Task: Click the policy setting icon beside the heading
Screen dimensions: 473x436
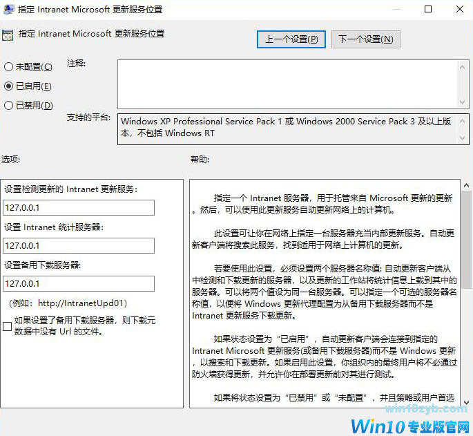Action: click(x=8, y=35)
